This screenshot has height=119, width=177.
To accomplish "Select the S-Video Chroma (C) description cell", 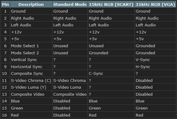I will pos(31,80).
